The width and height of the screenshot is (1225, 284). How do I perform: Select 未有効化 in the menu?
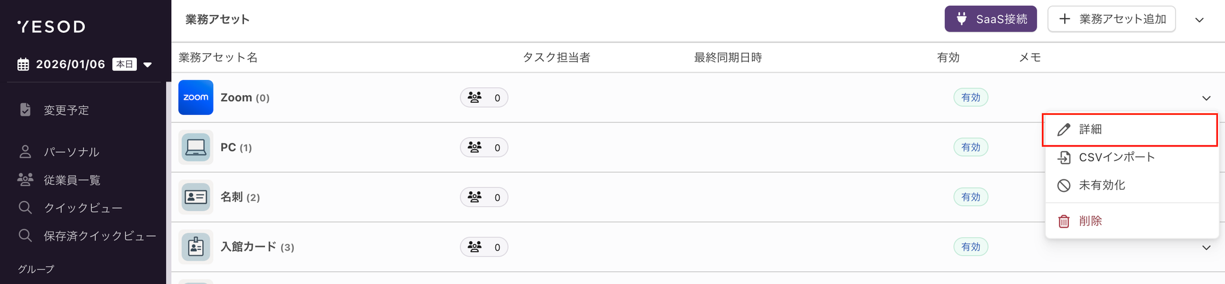(x=1101, y=185)
